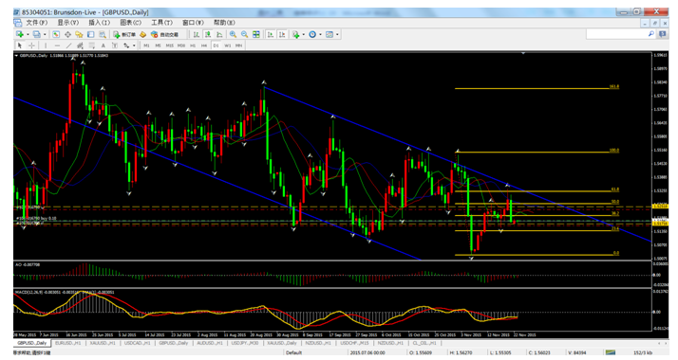Image resolution: width=678 pixels, height=360 pixels.
Task: Toggle the Navigator star-folder icon
Action: 79,34
